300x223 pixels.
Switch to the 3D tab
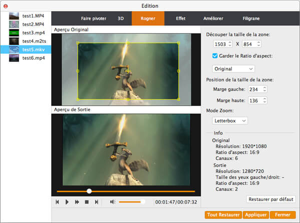(120, 18)
